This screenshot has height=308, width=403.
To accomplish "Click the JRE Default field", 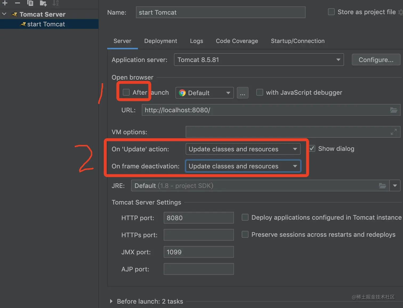I will pos(260,186).
